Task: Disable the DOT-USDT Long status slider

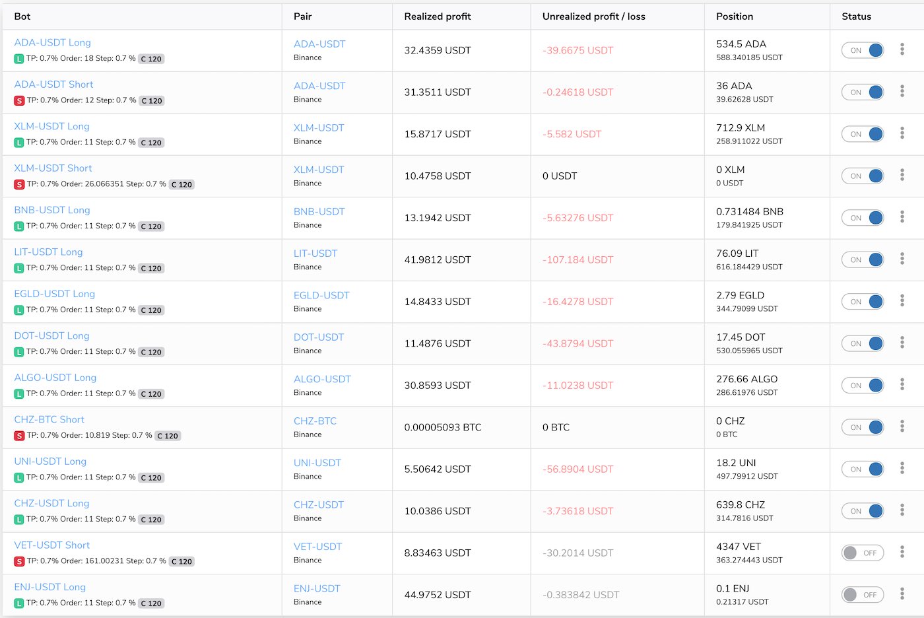Action: pos(863,343)
